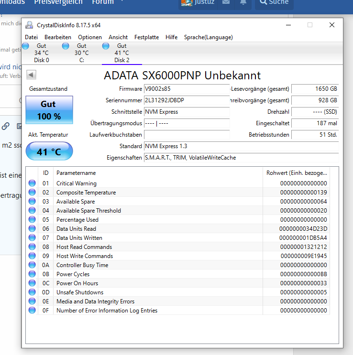The height and width of the screenshot is (355, 353).
Task: Open the Sprache(Language) menu
Action: coord(209,37)
